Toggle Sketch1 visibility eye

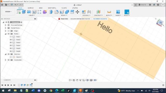(x=11, y=57)
